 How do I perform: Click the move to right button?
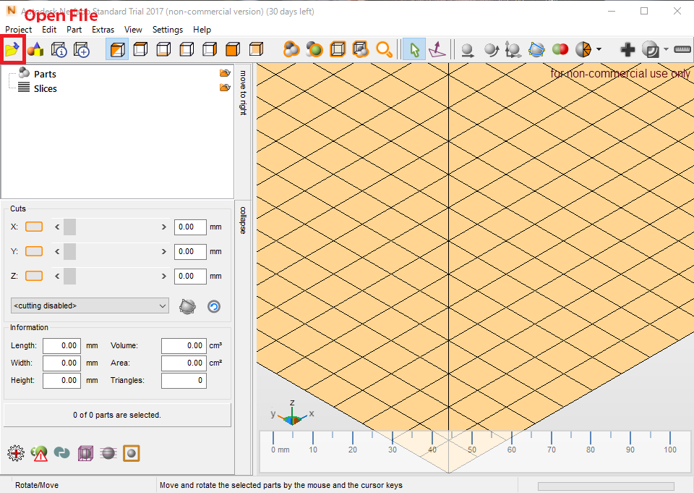(x=243, y=93)
